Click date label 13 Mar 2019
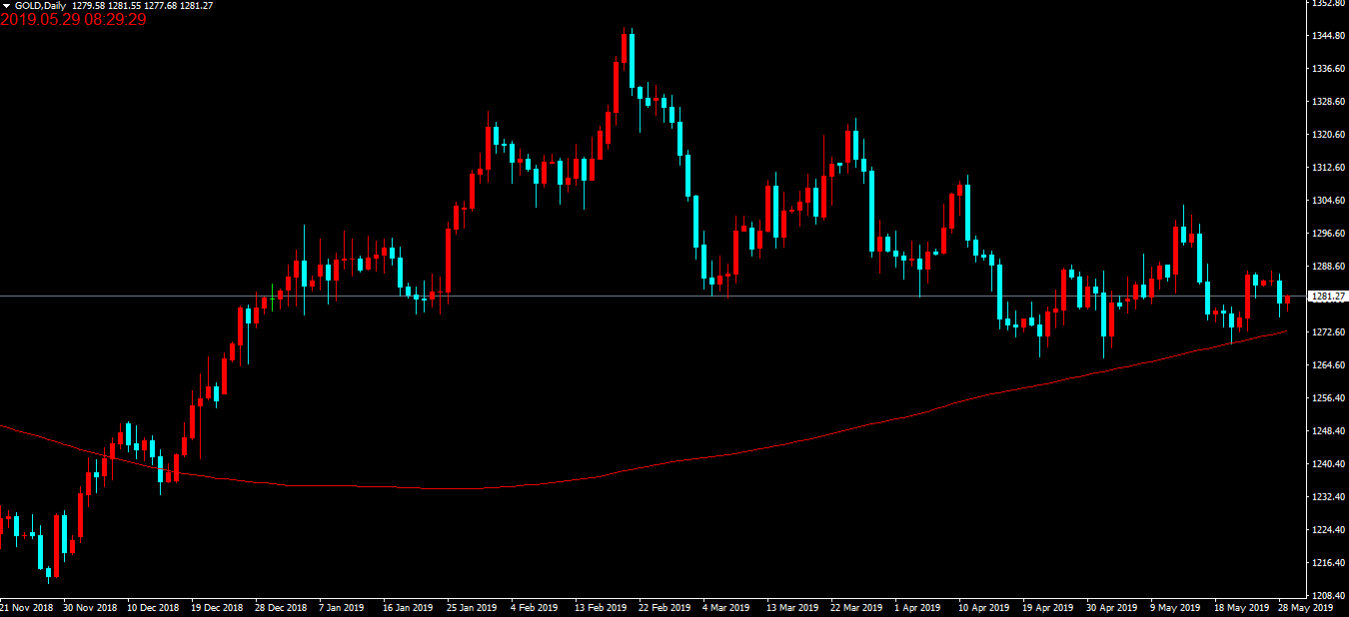This screenshot has height=617, width=1349. (x=791, y=607)
